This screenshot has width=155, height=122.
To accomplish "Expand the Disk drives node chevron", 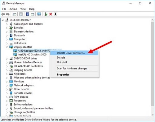I will tap(7, 43).
